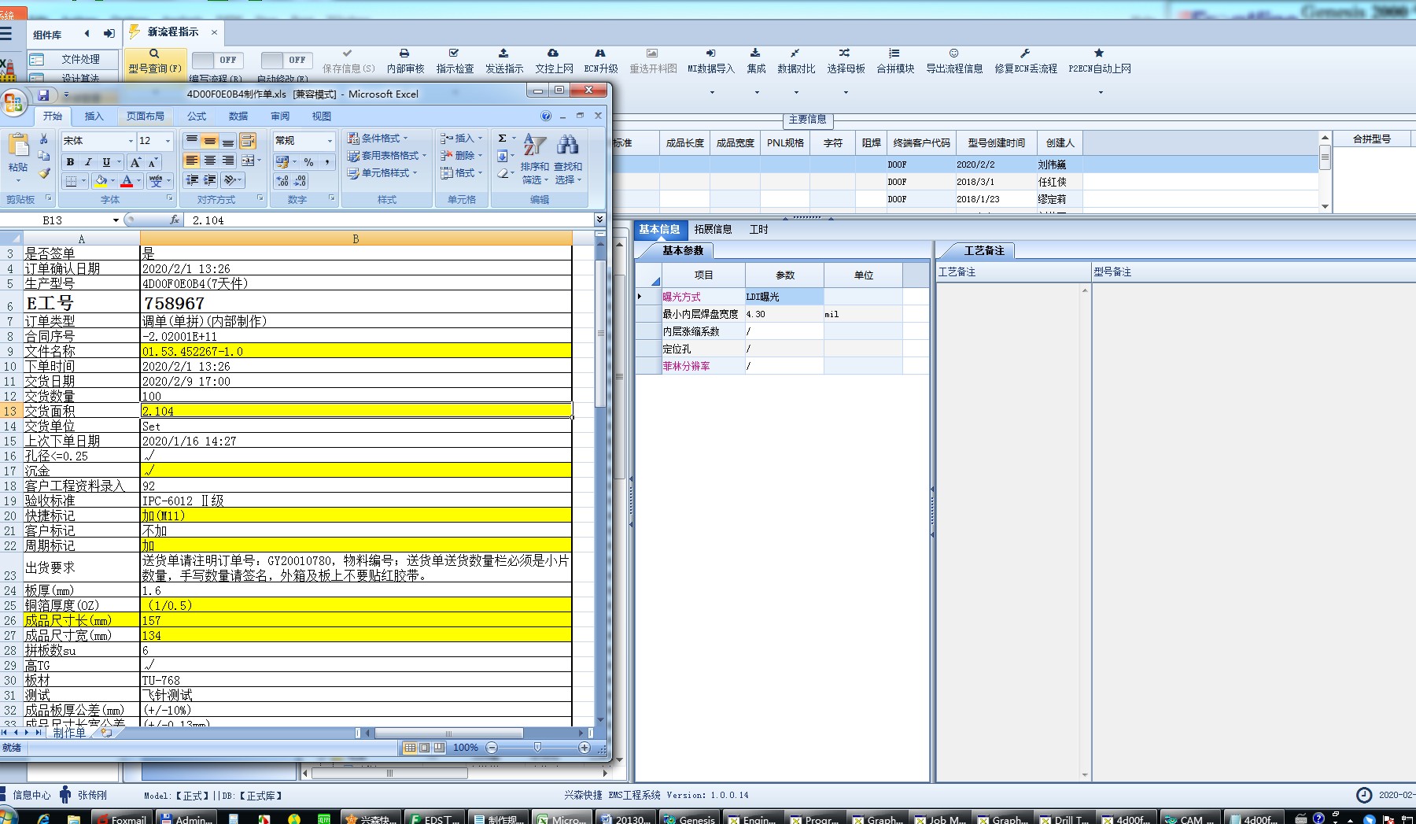The width and height of the screenshot is (1416, 824).
Task: Click yellow fill color bucket swatch
Action: coord(101,181)
